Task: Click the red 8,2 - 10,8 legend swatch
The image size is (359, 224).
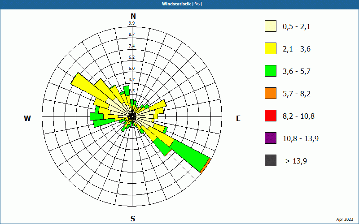Action: (x=271, y=116)
